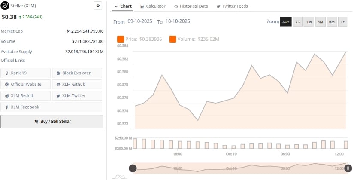354x180 pixels.
Task: Visit the Official Website link
Action: [x=26, y=84]
